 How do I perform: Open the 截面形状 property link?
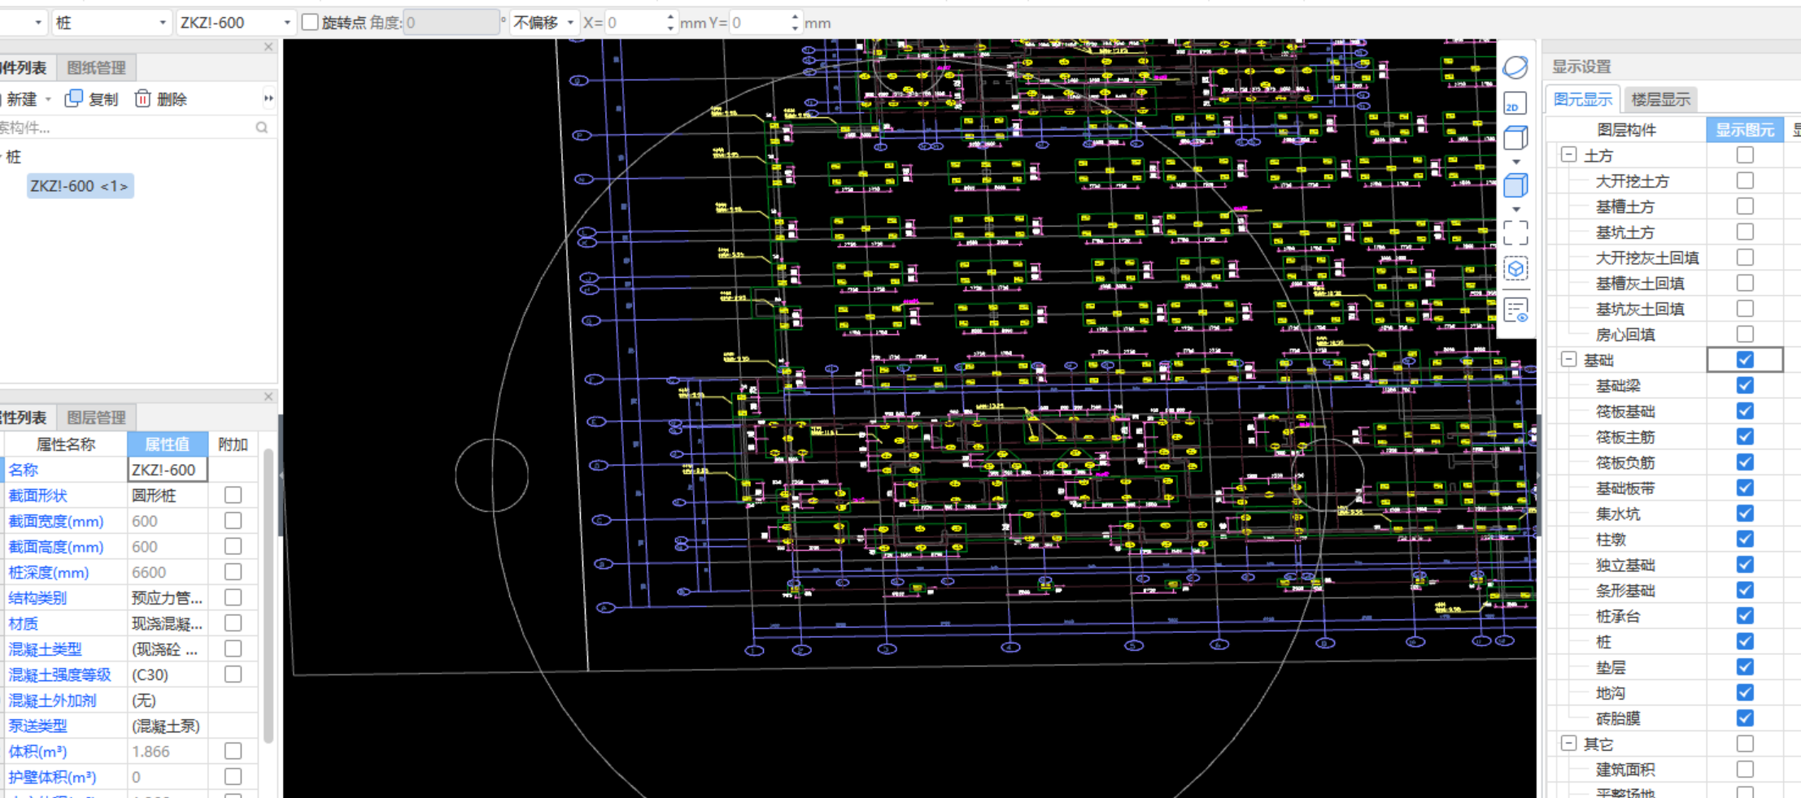click(37, 495)
